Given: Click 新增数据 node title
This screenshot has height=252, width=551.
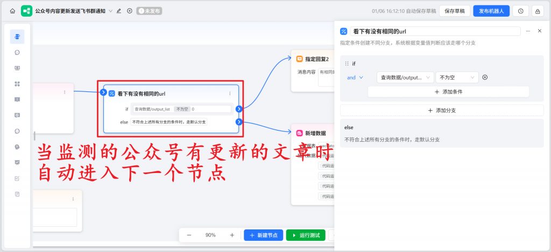Looking at the screenshot, I should pyautogui.click(x=315, y=133).
